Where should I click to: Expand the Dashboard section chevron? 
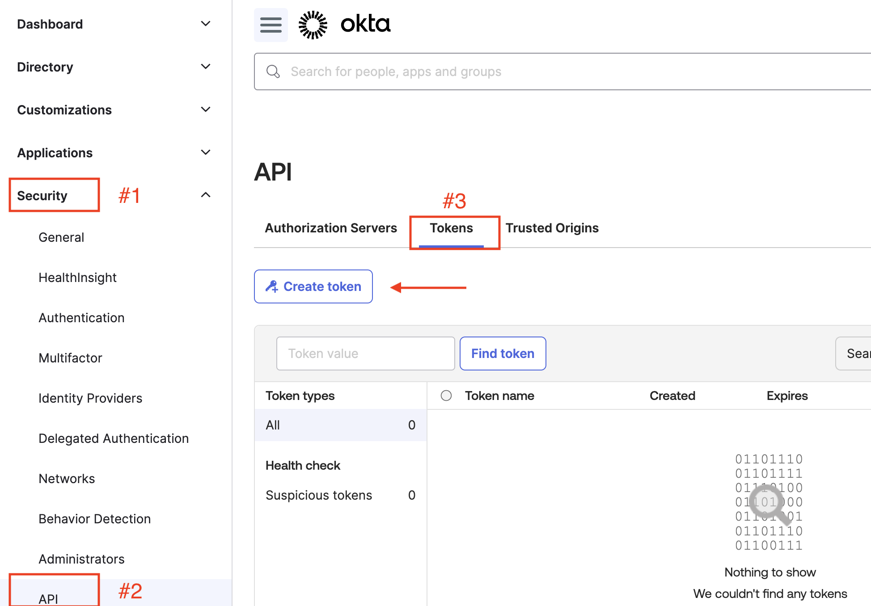point(206,24)
